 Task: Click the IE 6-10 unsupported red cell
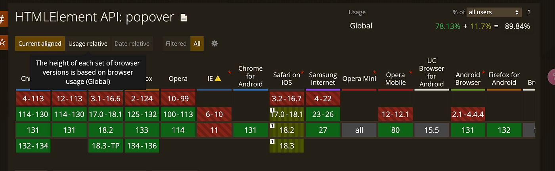[x=214, y=115]
